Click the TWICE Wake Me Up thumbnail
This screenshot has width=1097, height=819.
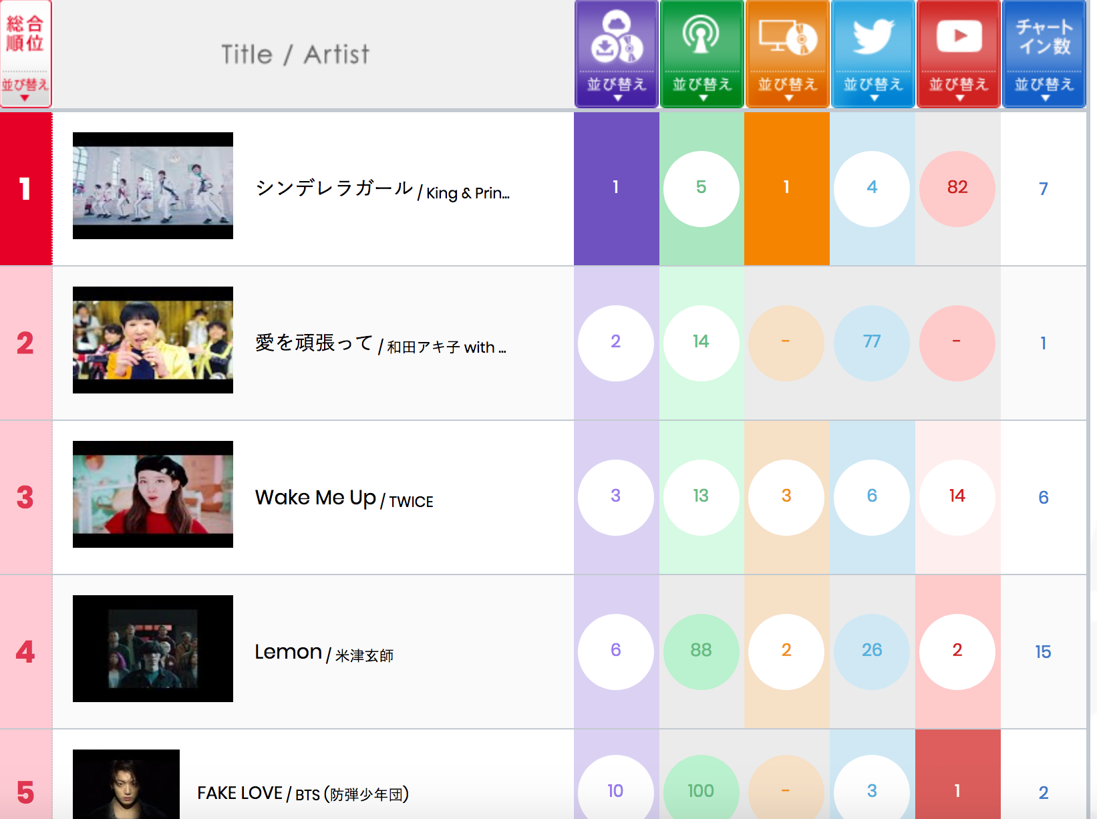click(153, 494)
